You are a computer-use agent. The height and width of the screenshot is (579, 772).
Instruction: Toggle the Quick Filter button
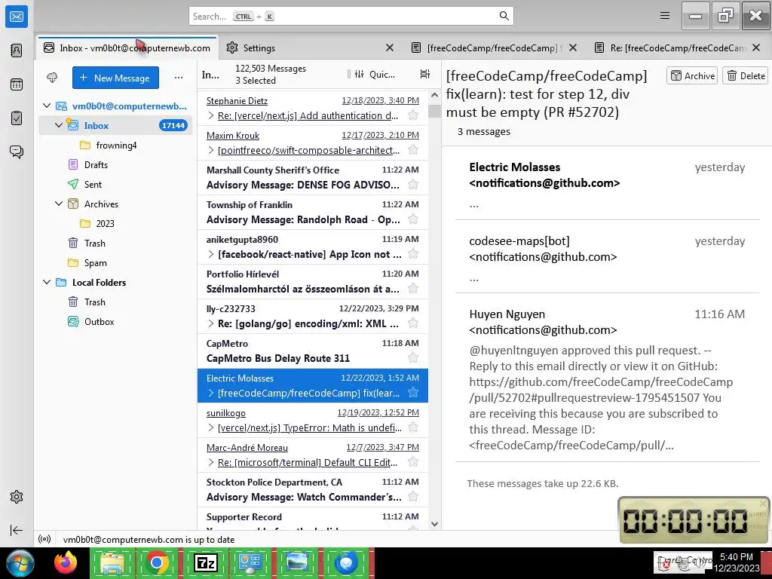(375, 75)
